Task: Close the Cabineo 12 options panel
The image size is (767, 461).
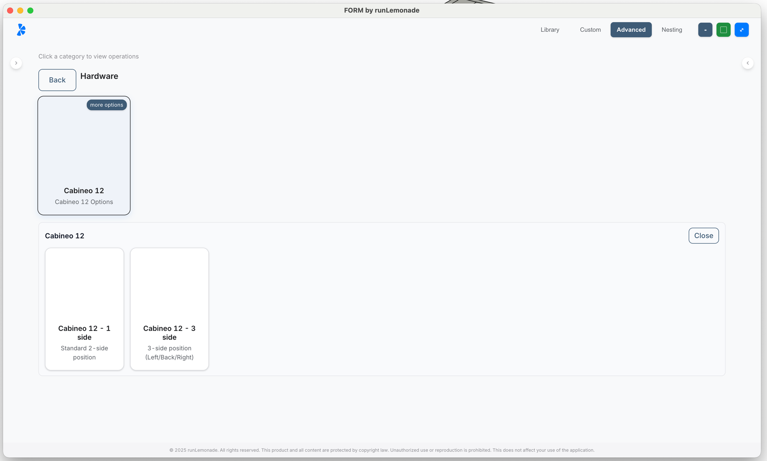Action: click(703, 236)
